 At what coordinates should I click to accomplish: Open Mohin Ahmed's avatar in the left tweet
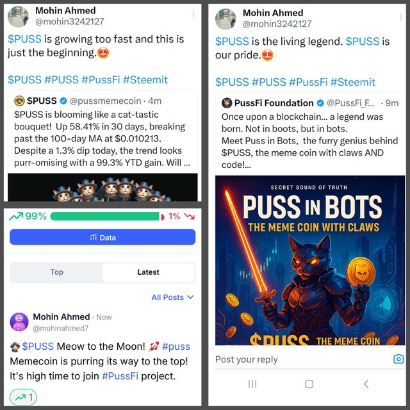point(18,17)
